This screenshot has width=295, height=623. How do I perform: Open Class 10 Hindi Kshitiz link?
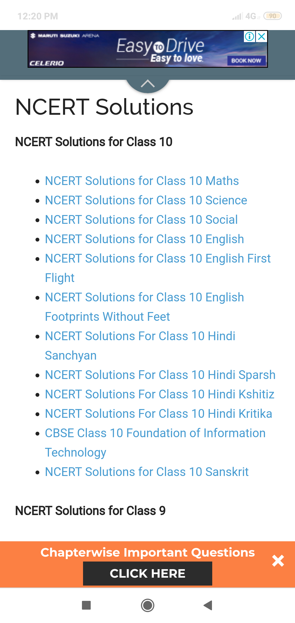(x=160, y=394)
